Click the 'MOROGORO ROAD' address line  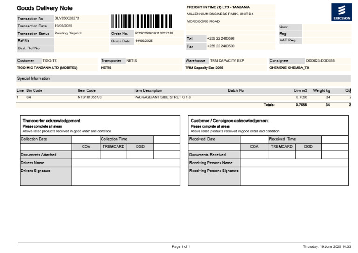[203, 21]
